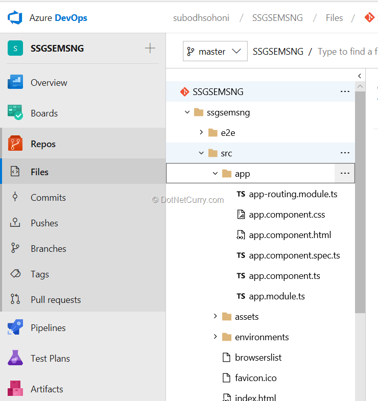Open the SSGSEMSNG project avatar tile

[15, 48]
